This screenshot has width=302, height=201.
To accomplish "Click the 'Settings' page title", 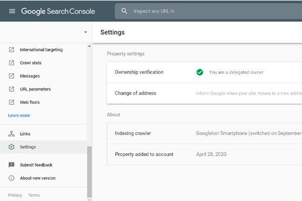I will pyautogui.click(x=112, y=32).
